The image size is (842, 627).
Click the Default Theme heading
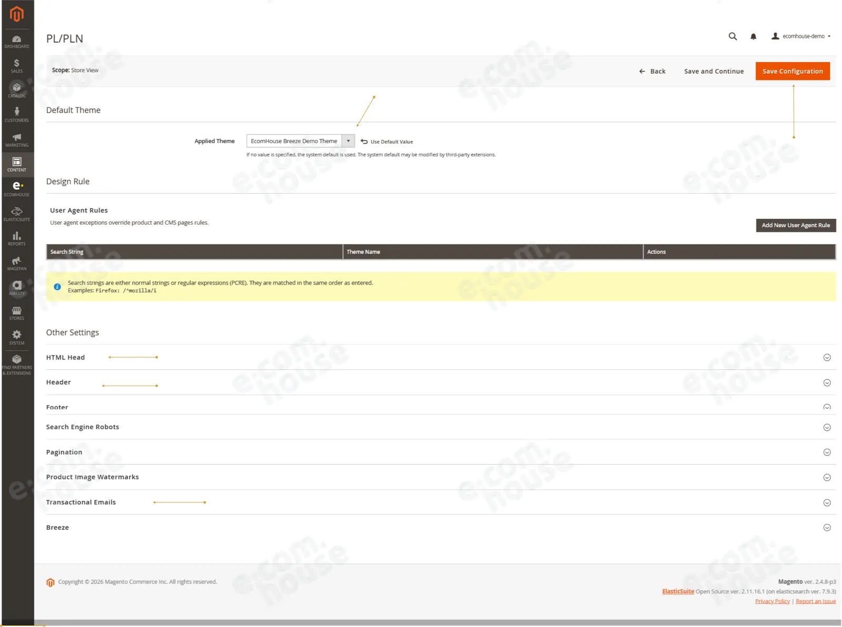(x=73, y=110)
